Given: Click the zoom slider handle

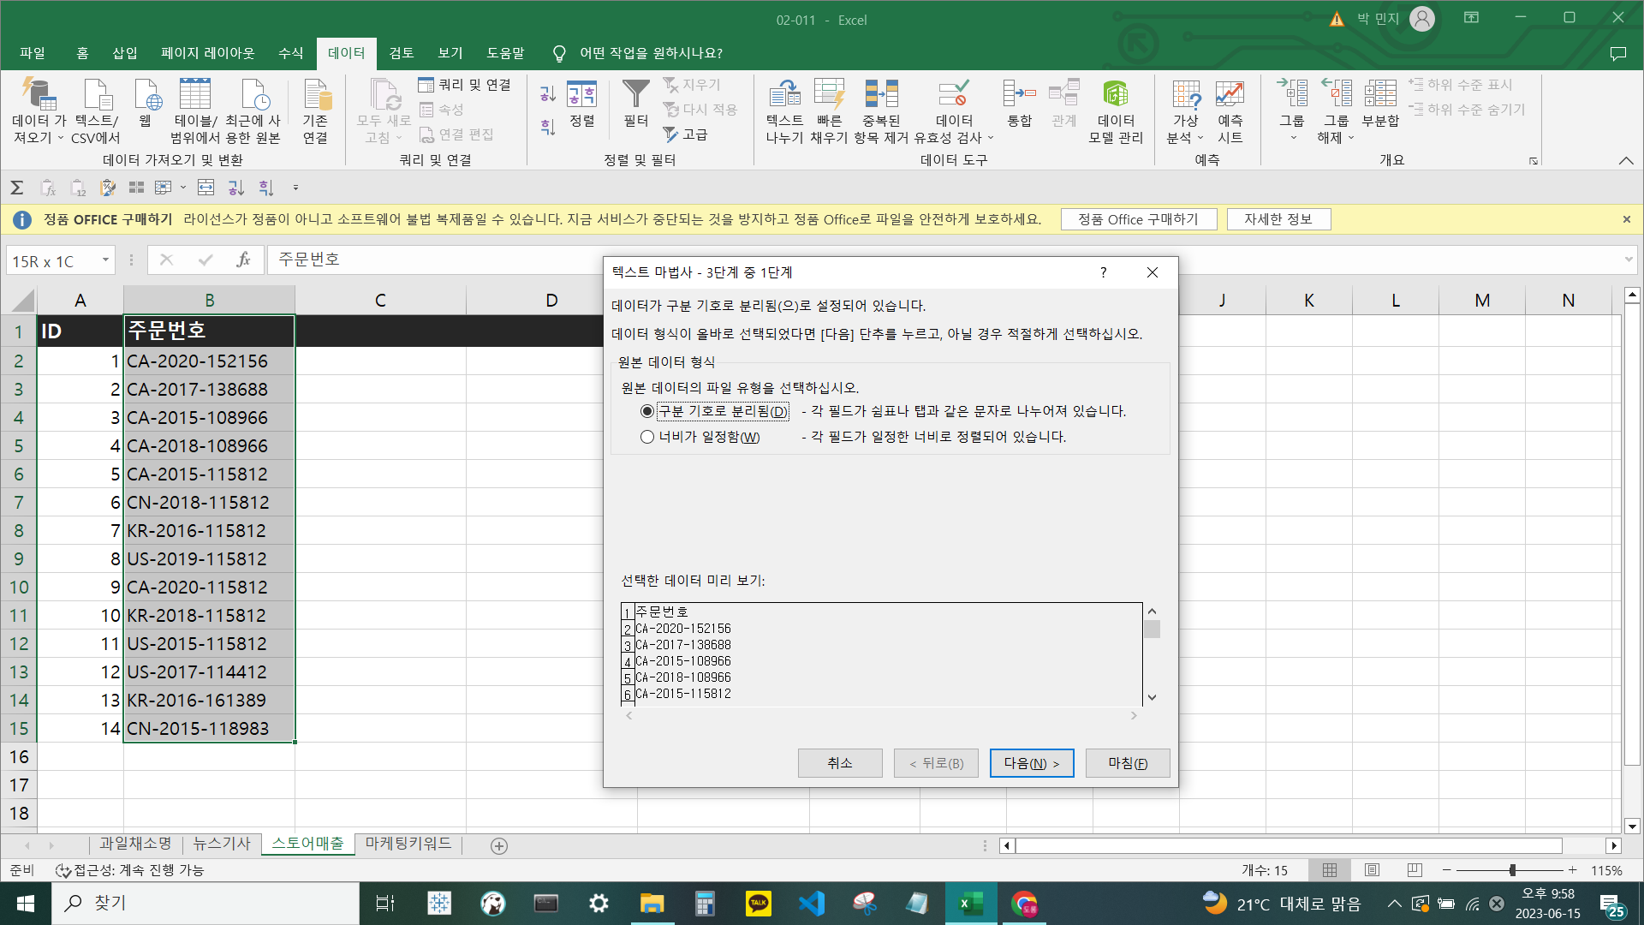Looking at the screenshot, I should pyautogui.click(x=1512, y=870).
